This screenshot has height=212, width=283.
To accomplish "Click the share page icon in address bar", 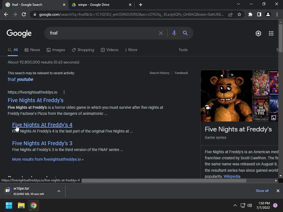I will click(230, 14).
